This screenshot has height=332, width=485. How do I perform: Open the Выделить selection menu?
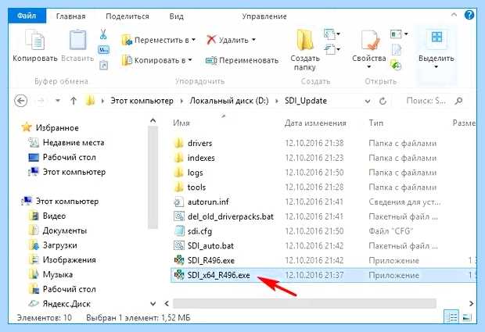pos(436,49)
